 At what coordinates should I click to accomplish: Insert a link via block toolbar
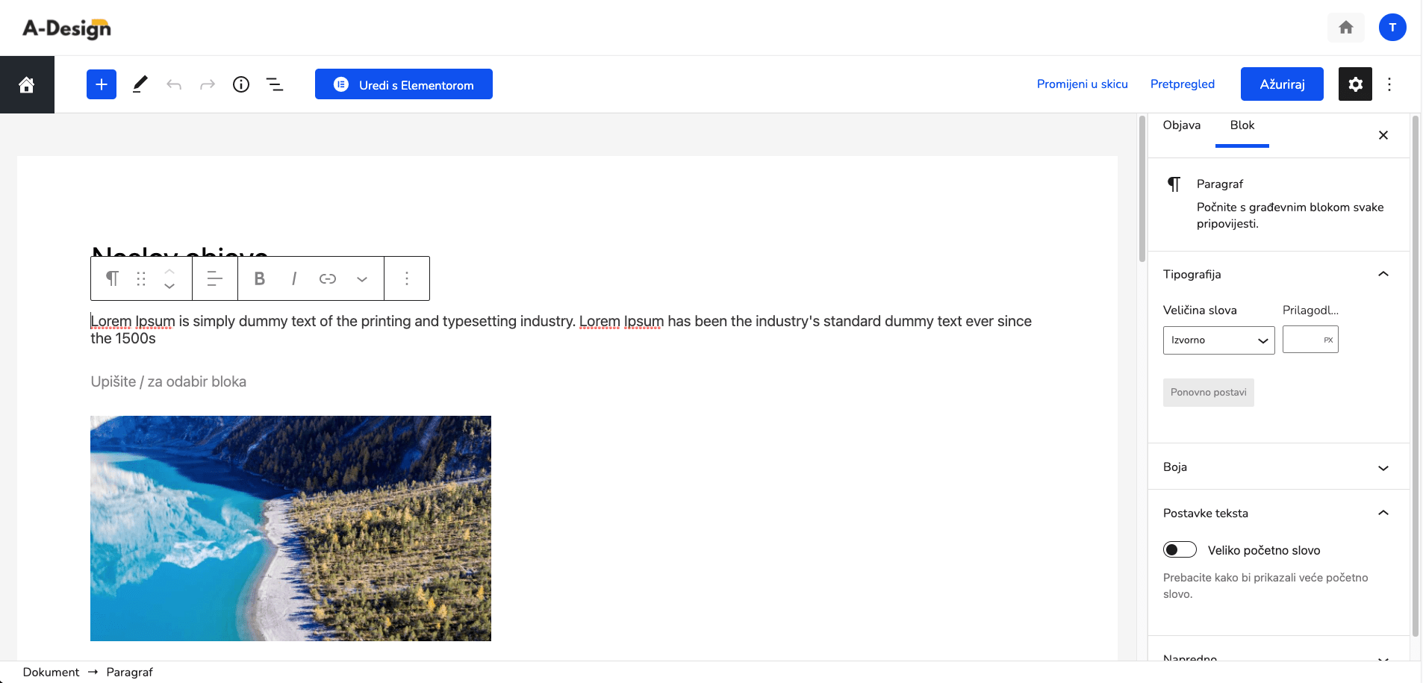click(328, 278)
